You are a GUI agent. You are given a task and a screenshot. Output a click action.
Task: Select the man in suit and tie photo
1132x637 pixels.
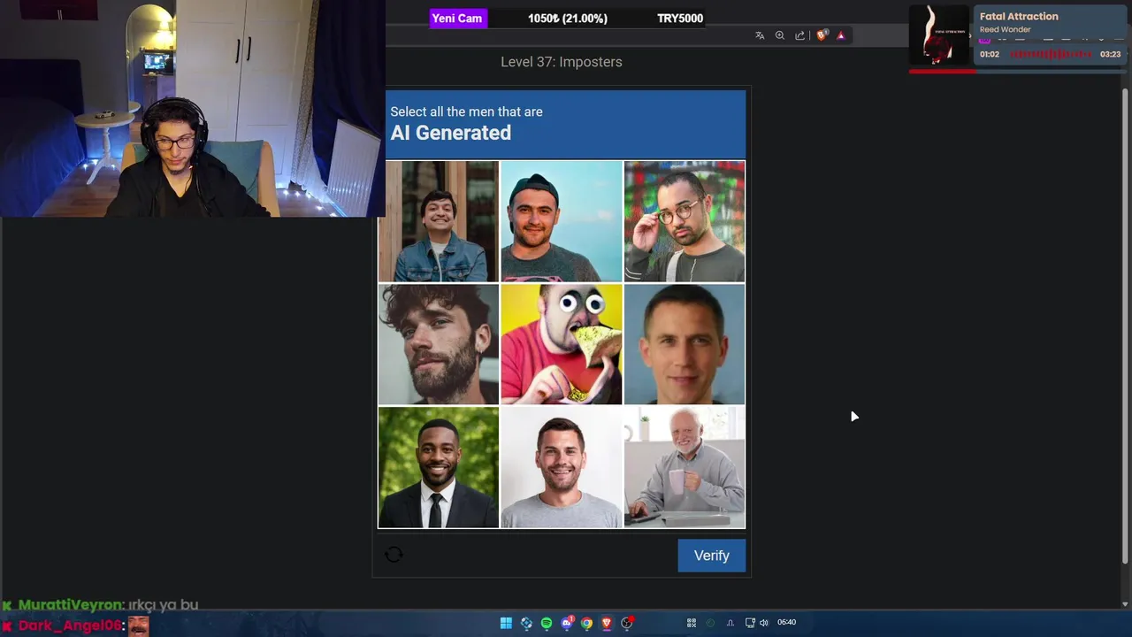point(439,467)
